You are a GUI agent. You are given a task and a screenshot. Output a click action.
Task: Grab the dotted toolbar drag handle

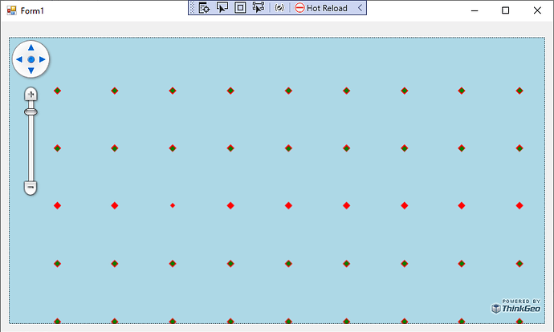(192, 8)
